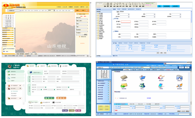Click the headset icon in top-right window toolbar
The height and width of the screenshot is (118, 195).
[105, 4]
